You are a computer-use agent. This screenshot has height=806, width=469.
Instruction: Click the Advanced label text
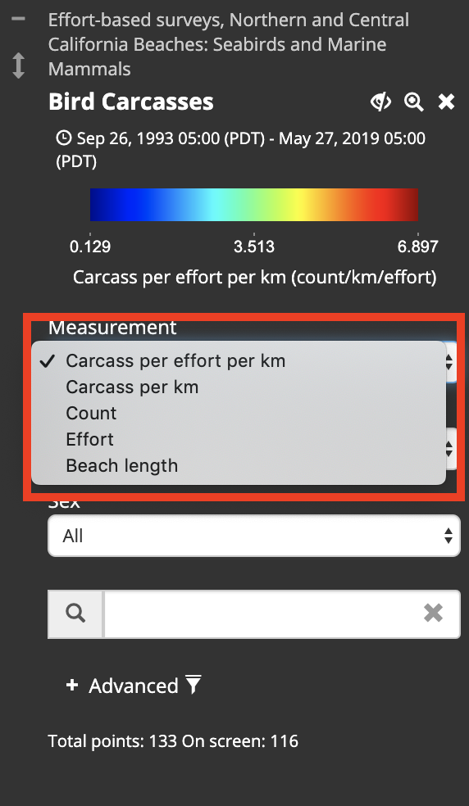[134, 686]
